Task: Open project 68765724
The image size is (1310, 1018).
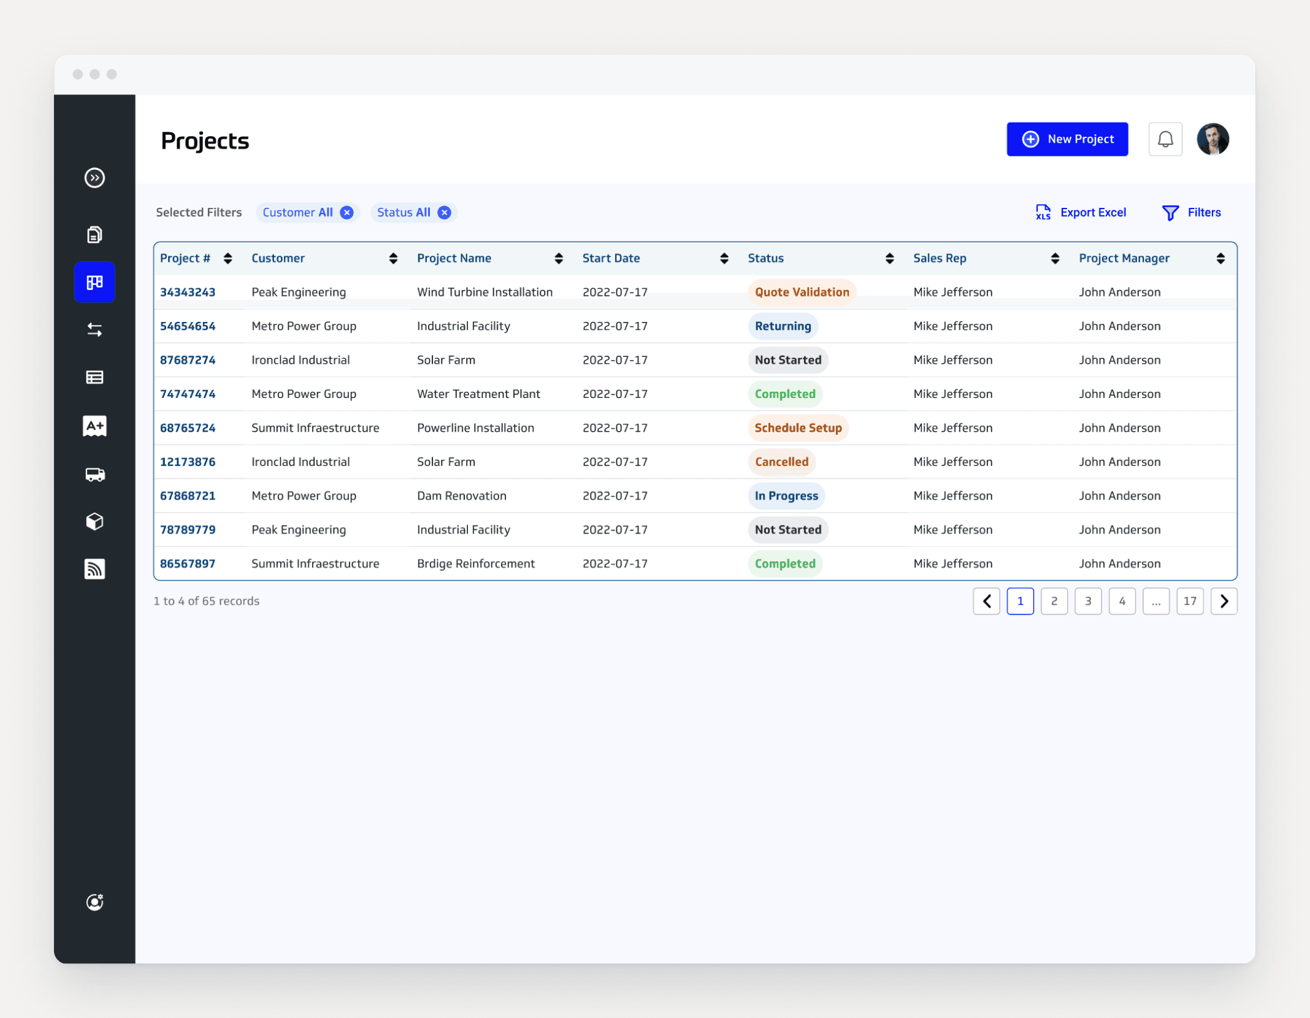Action: pos(188,427)
